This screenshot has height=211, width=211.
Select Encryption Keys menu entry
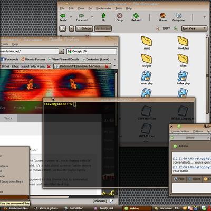(x=12, y=181)
